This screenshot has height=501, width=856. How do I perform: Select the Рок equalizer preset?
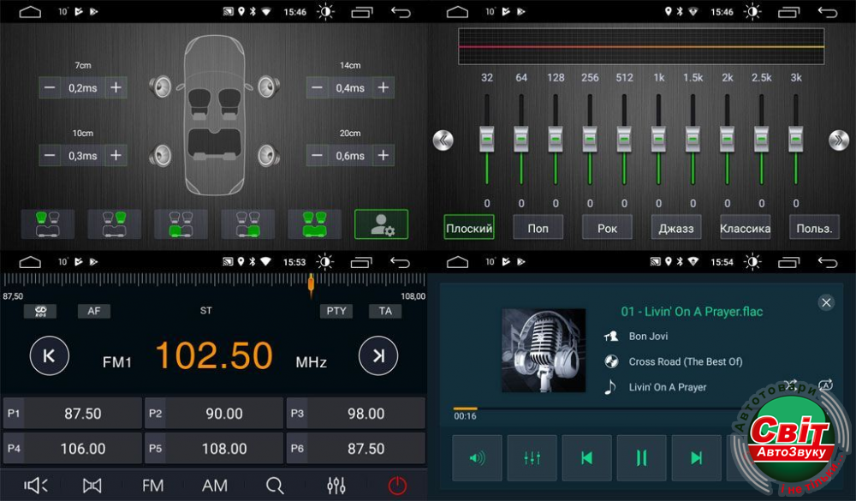607,228
